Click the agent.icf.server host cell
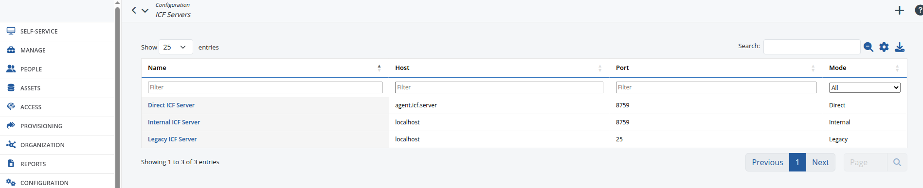Screen dimensions: 923x188 (x=416, y=105)
